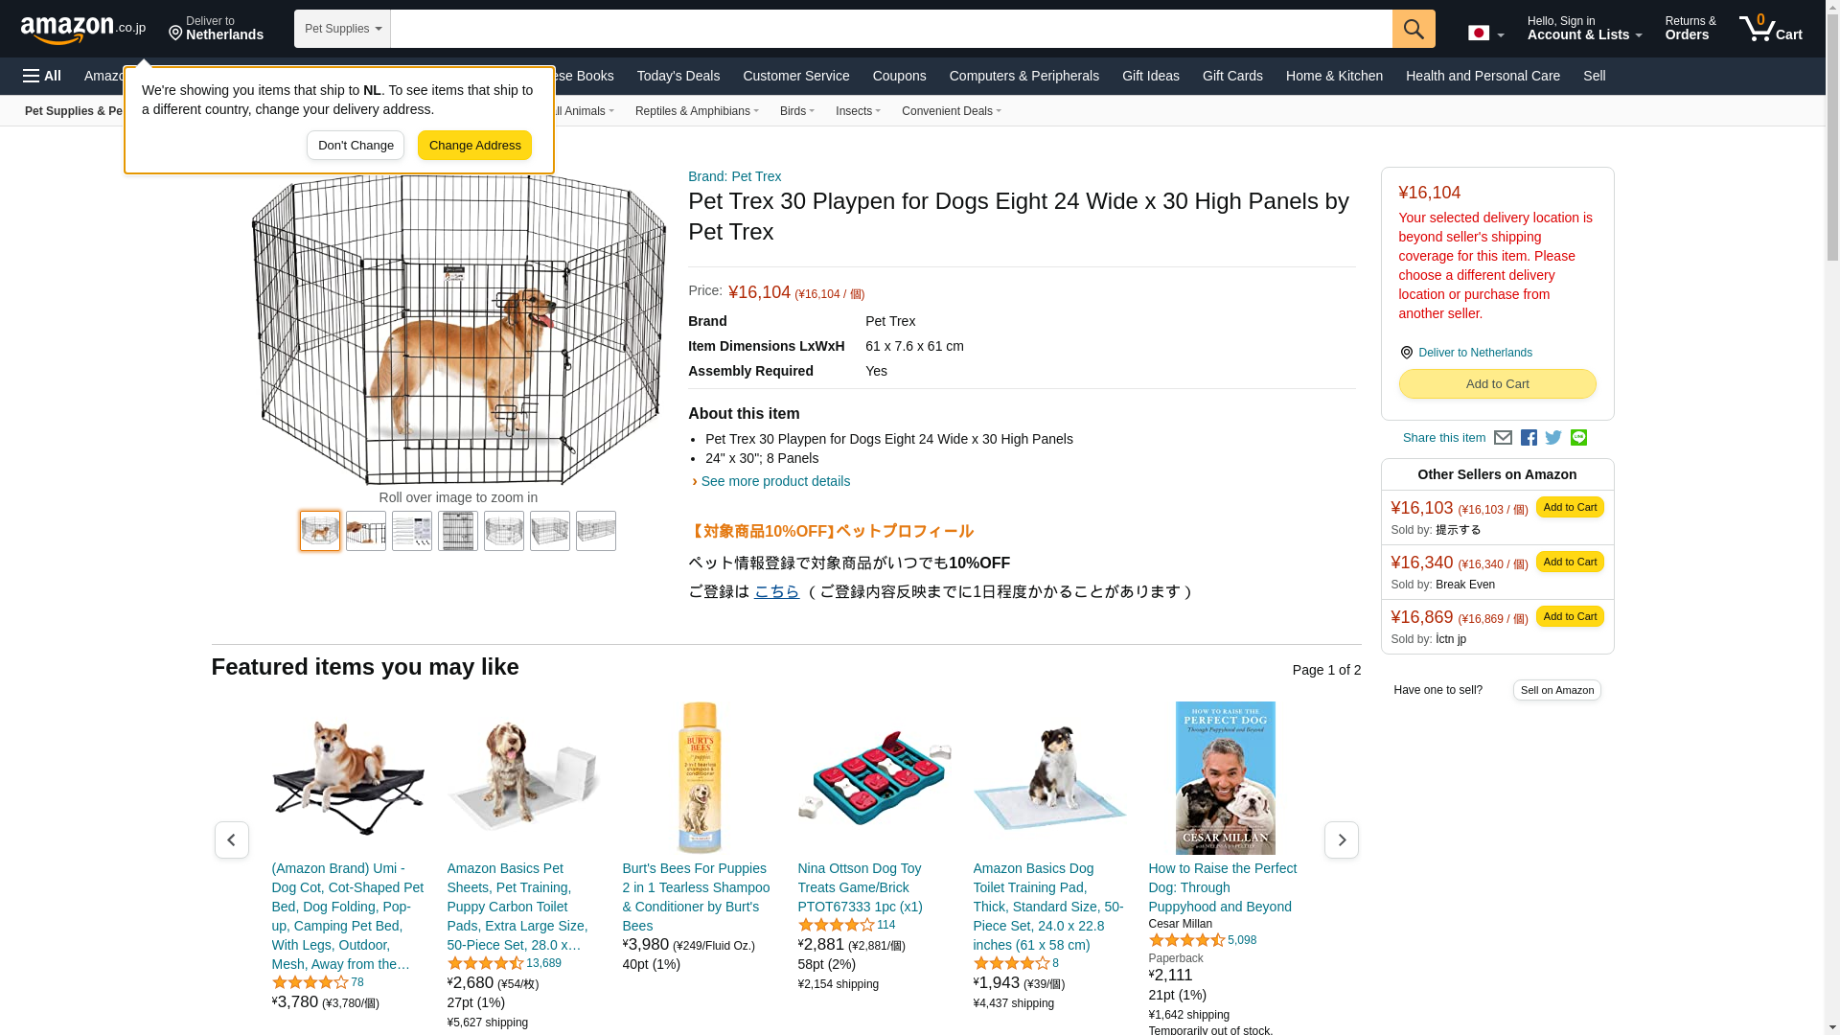This screenshot has width=1840, height=1035.
Task: Expand the language flag selector
Action: [1485, 34]
